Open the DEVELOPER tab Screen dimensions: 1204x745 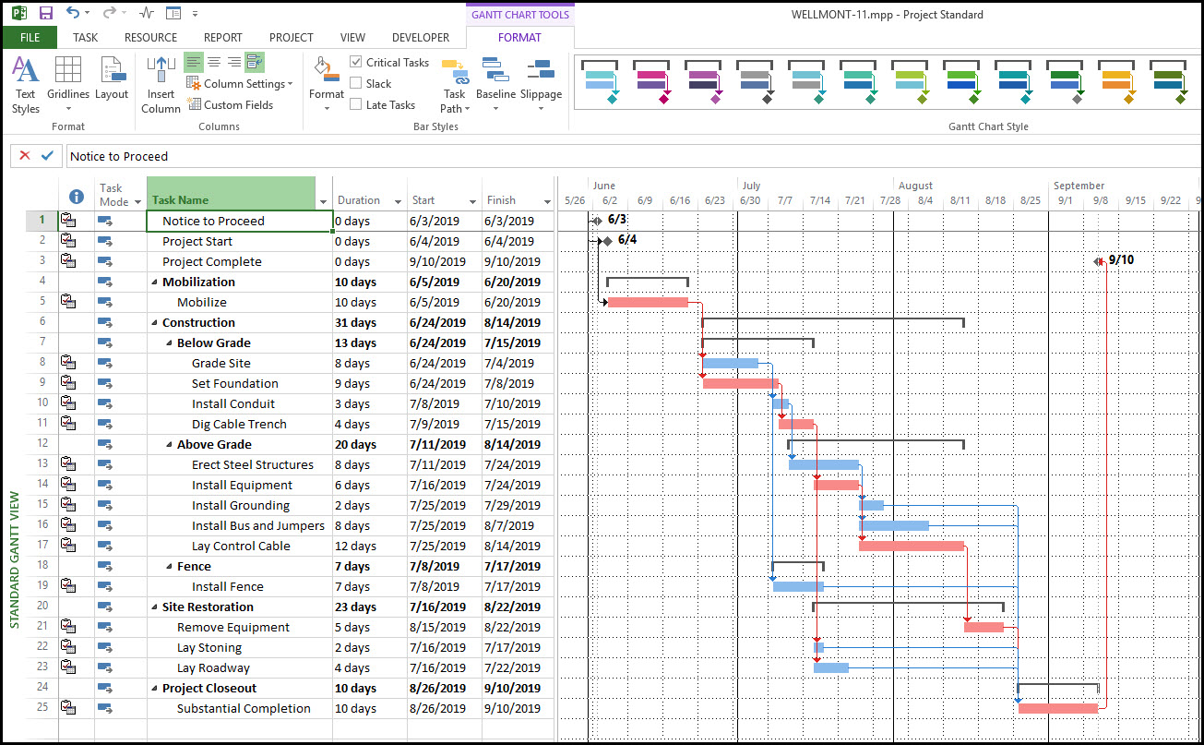click(x=420, y=37)
